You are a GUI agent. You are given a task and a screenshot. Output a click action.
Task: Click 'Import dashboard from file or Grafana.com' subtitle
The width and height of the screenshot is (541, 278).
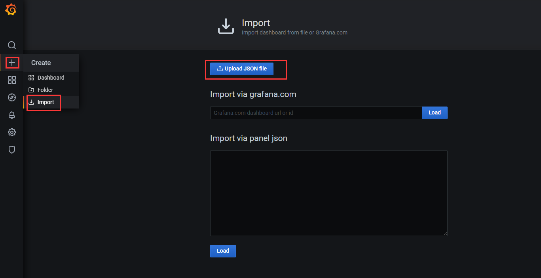[294, 32]
